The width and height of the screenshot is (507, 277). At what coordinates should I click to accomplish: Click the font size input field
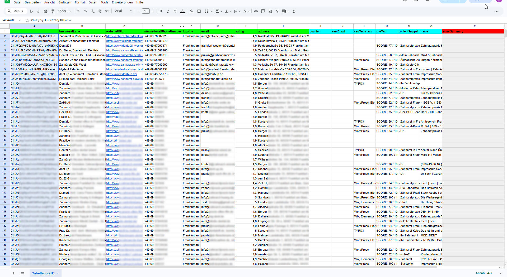(x=146, y=11)
